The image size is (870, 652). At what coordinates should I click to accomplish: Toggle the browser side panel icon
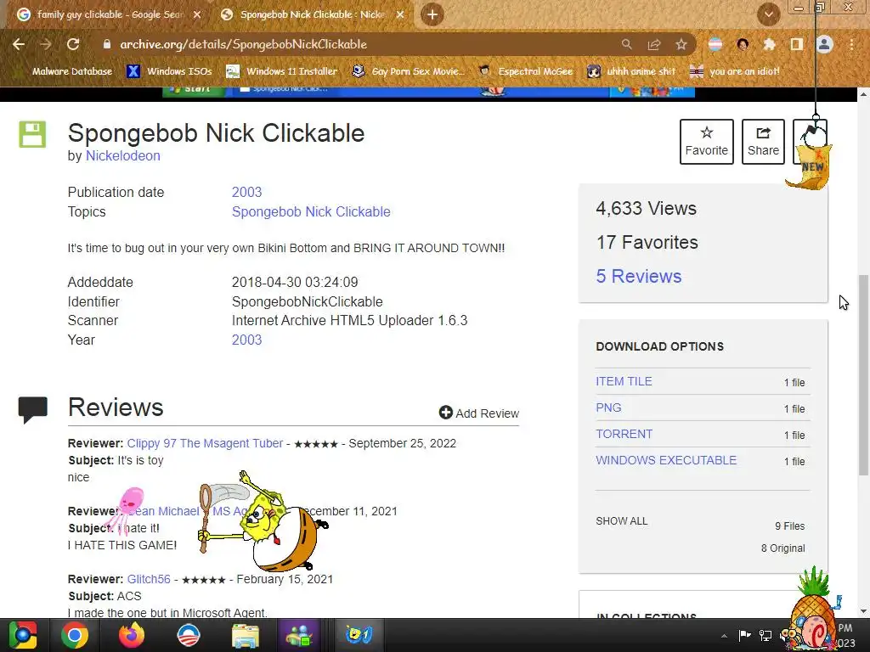click(797, 44)
